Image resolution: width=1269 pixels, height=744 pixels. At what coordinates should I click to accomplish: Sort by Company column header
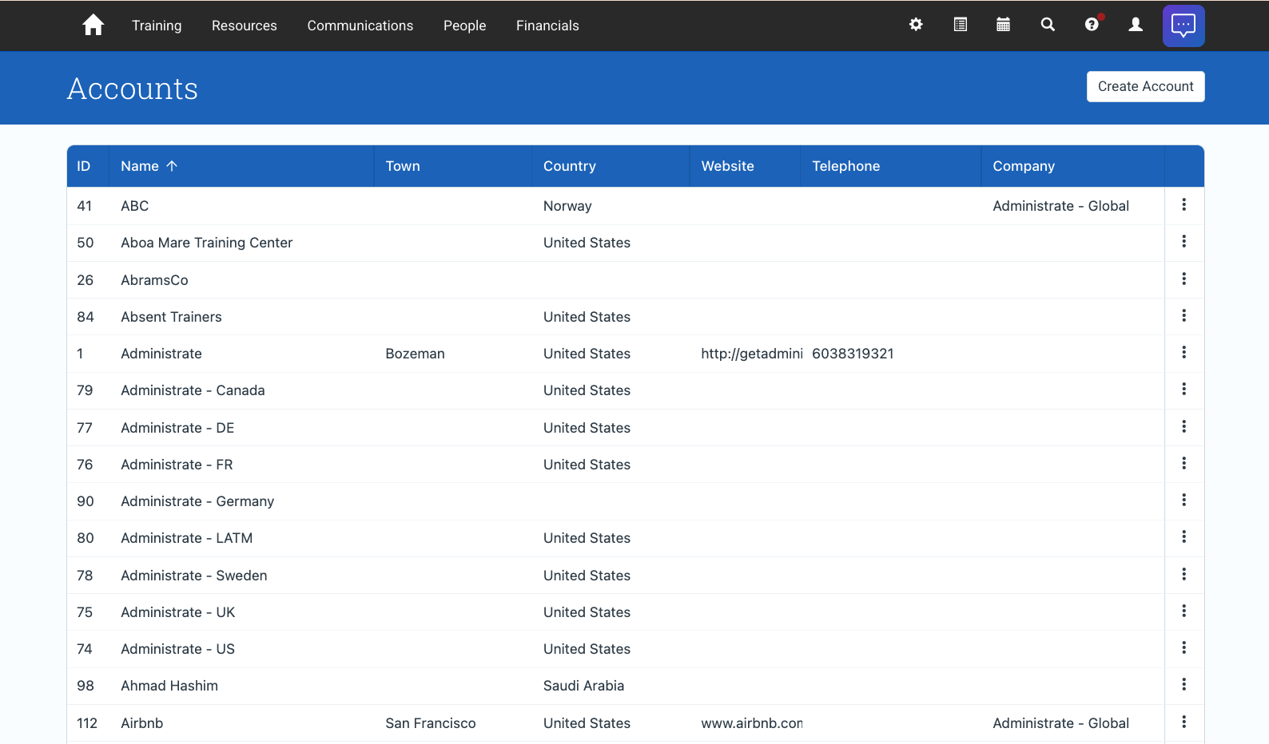(1024, 166)
